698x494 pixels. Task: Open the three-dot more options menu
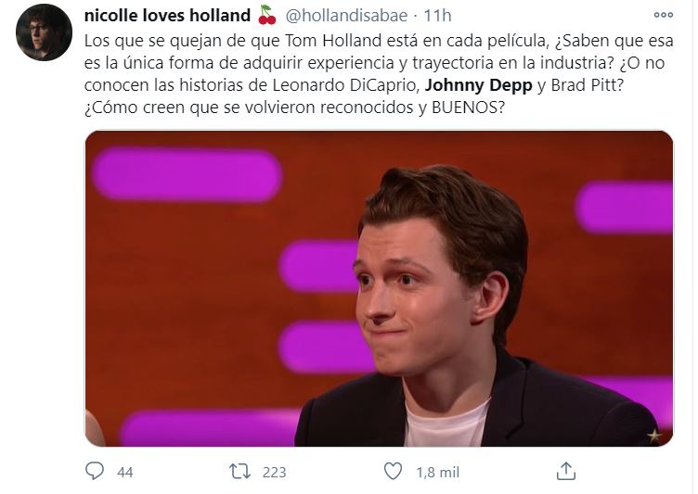pyautogui.click(x=663, y=15)
